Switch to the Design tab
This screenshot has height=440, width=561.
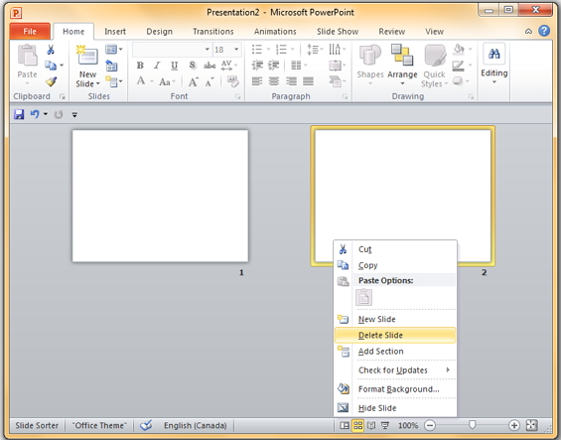(159, 32)
